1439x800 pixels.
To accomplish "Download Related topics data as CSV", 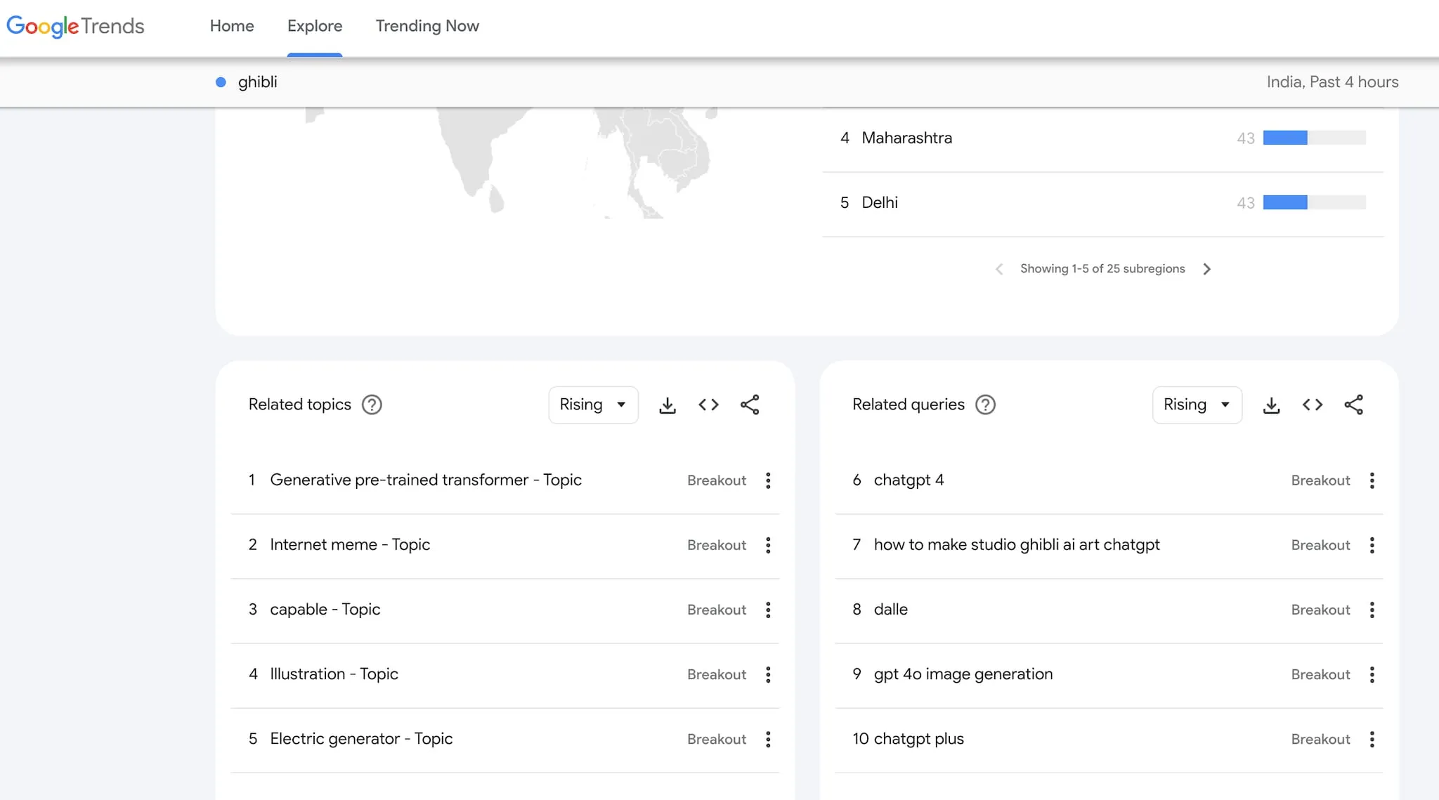I will click(x=668, y=405).
